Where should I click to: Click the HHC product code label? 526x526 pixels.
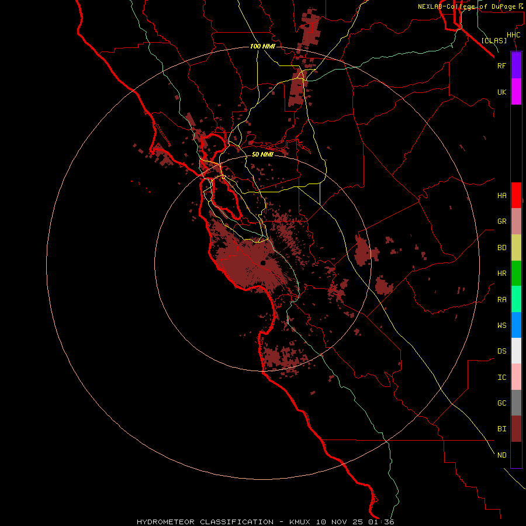tap(513, 35)
